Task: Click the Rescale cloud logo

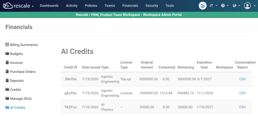Action: coord(8,6)
